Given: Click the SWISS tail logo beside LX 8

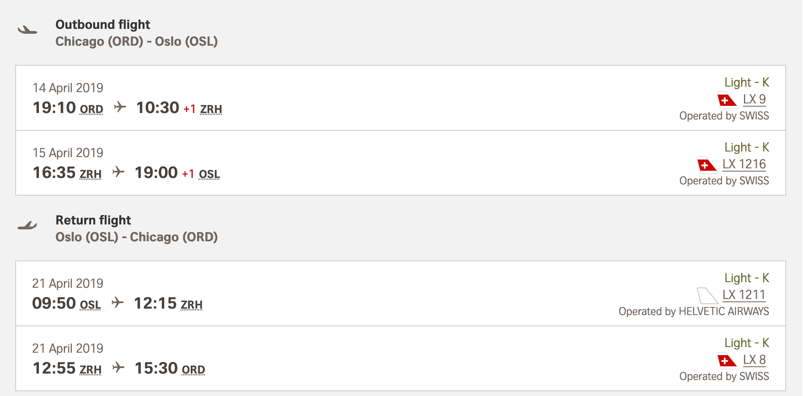Looking at the screenshot, I should (727, 361).
